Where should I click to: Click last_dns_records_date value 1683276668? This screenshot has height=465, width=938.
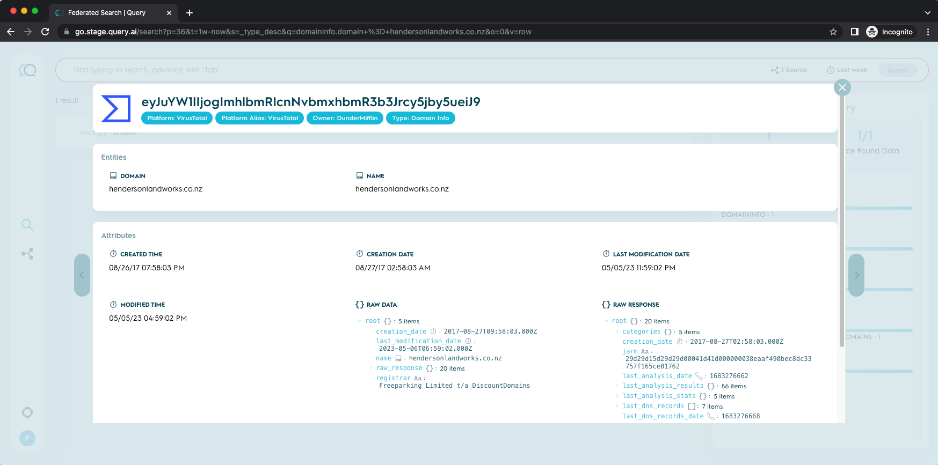tap(740, 416)
